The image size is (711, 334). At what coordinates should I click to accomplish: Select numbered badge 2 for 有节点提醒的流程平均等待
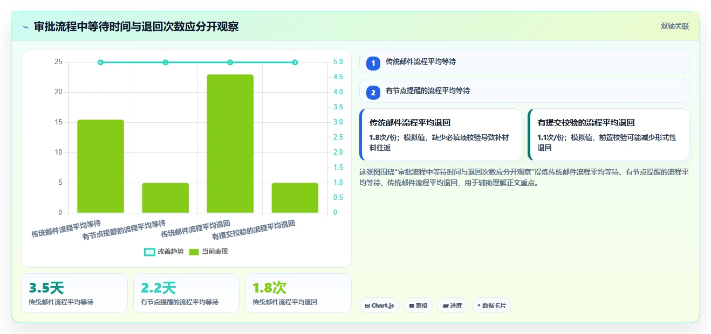point(373,92)
